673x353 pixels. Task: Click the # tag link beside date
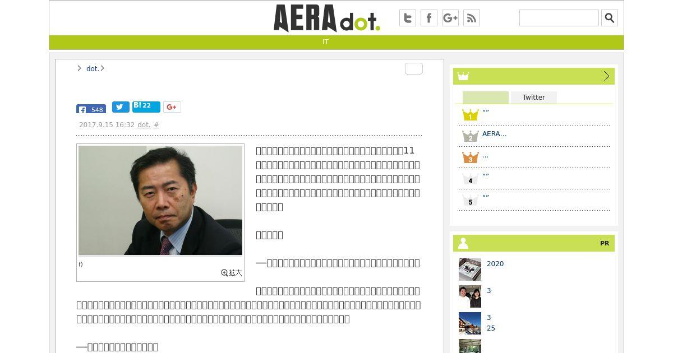[156, 125]
